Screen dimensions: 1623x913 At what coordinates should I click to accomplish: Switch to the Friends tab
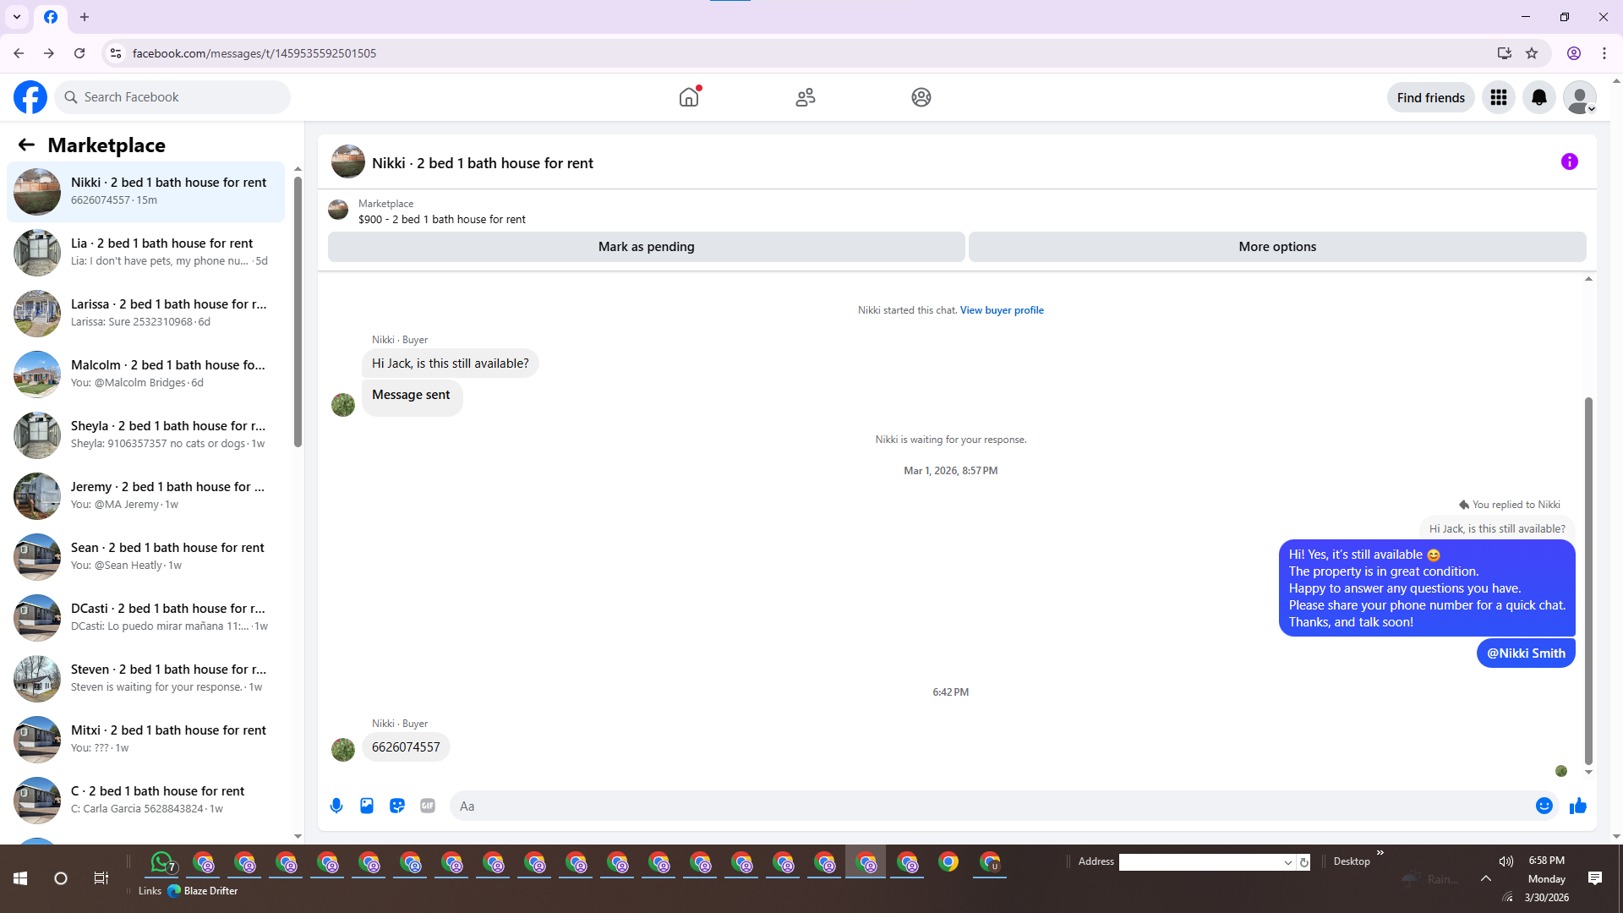[x=805, y=97]
